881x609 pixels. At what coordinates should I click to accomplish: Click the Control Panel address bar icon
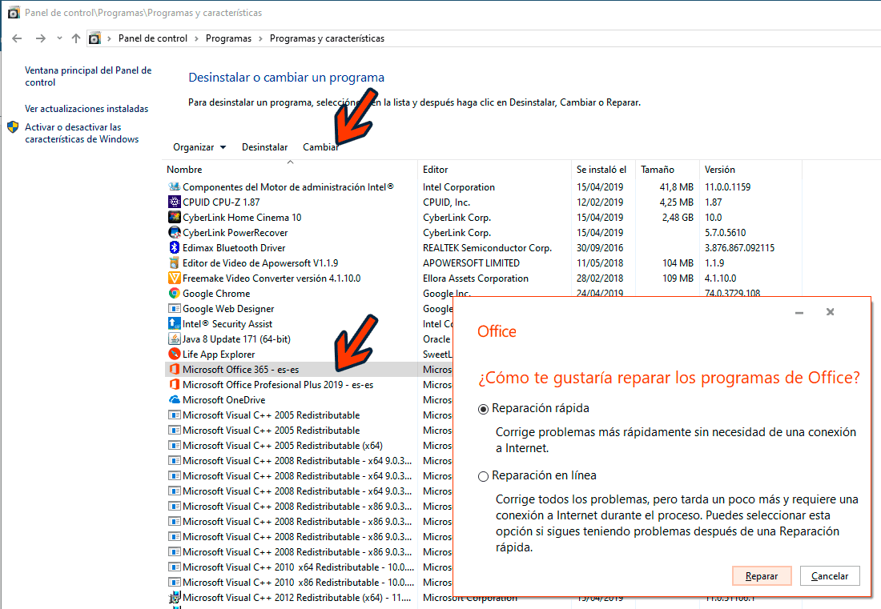pos(95,38)
